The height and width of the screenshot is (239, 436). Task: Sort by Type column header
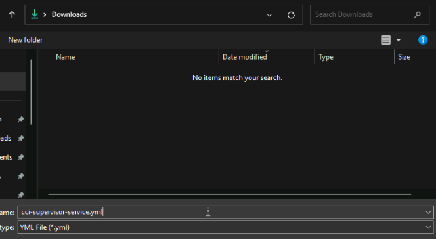point(326,57)
